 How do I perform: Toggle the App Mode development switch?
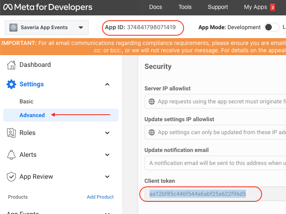pos(271,28)
